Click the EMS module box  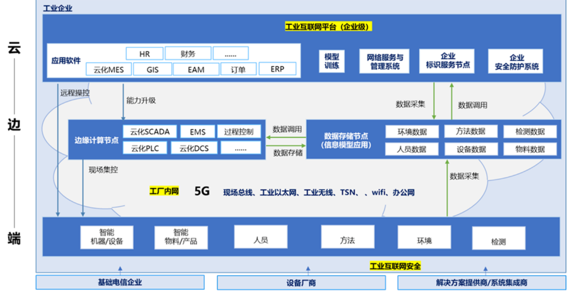click(198, 131)
